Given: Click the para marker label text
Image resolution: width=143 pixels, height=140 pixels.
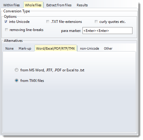Looking at the screenshot, I should (x=71, y=31).
